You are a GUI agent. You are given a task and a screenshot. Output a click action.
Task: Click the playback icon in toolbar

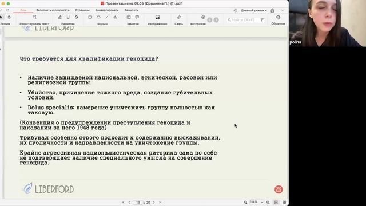(203, 17)
